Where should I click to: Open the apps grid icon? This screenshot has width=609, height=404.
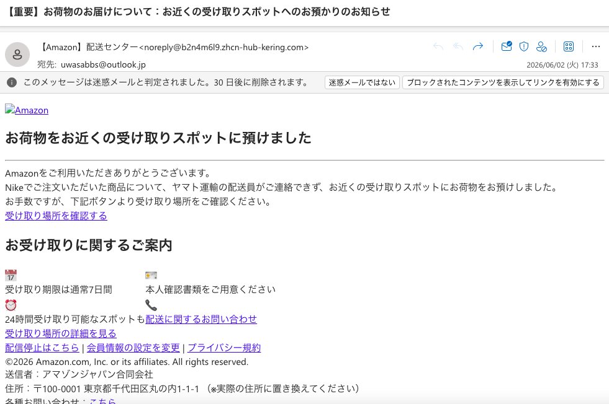pos(569,46)
